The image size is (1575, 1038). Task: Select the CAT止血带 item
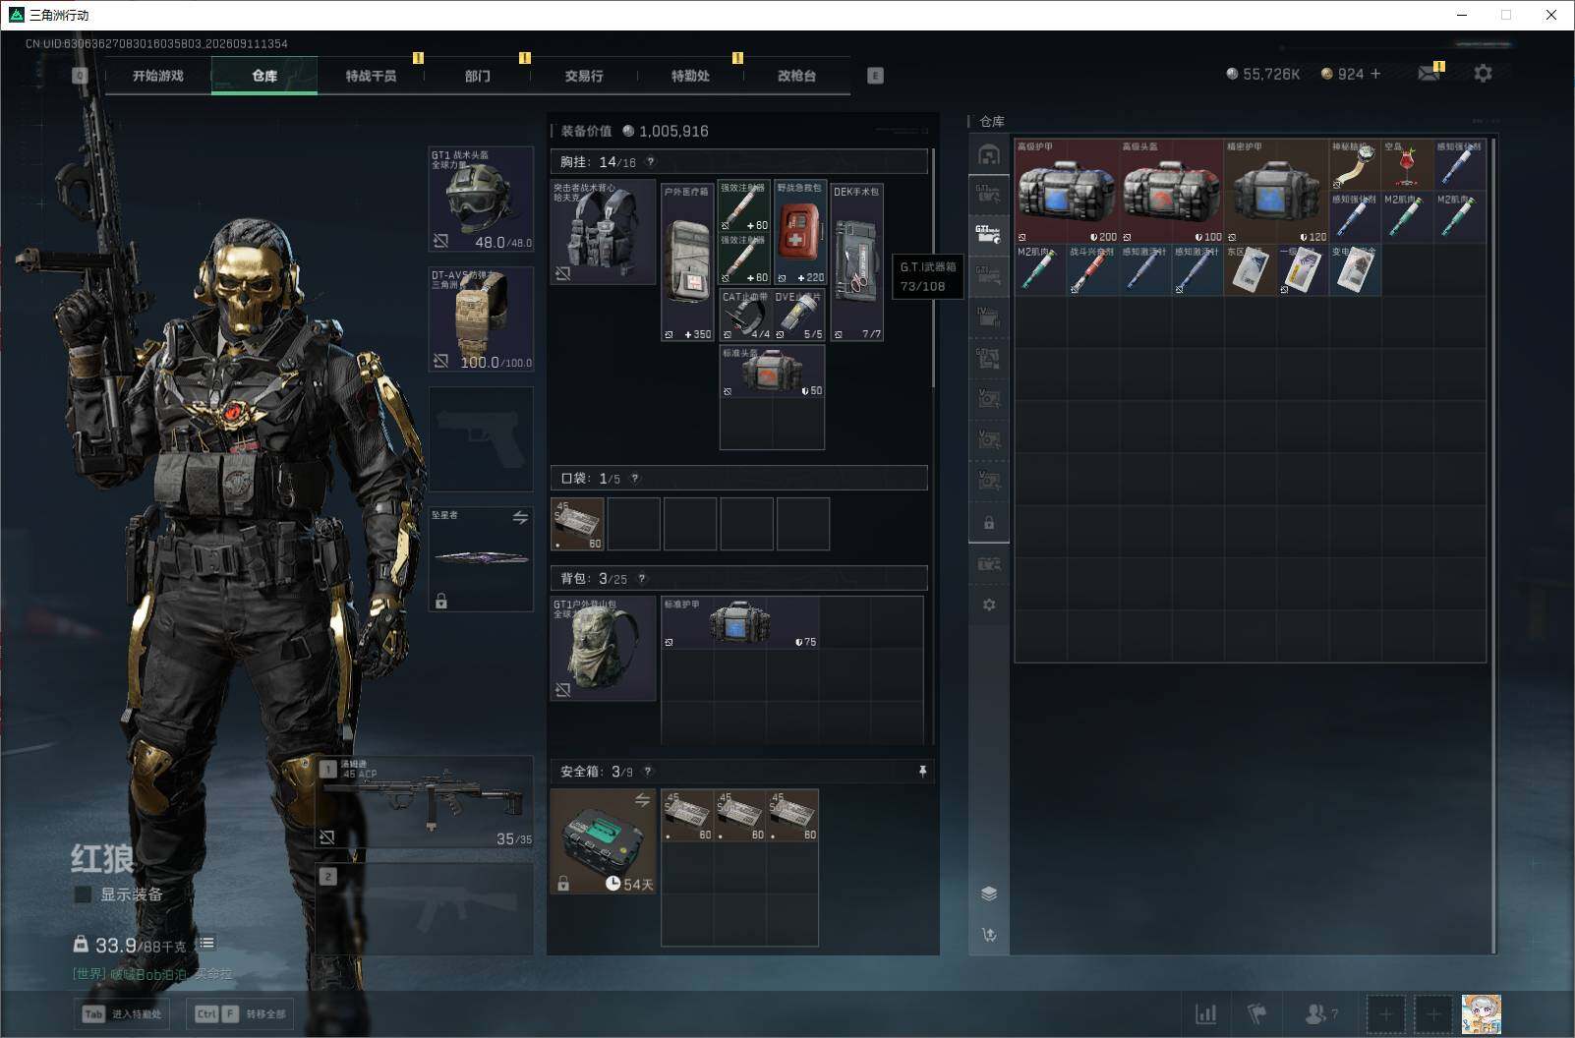pyautogui.click(x=745, y=315)
